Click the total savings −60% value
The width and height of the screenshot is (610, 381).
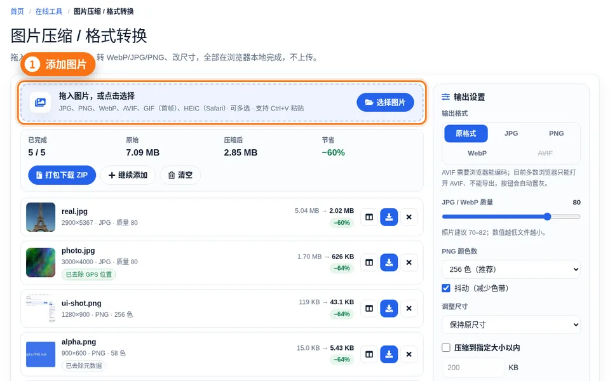[x=334, y=153]
